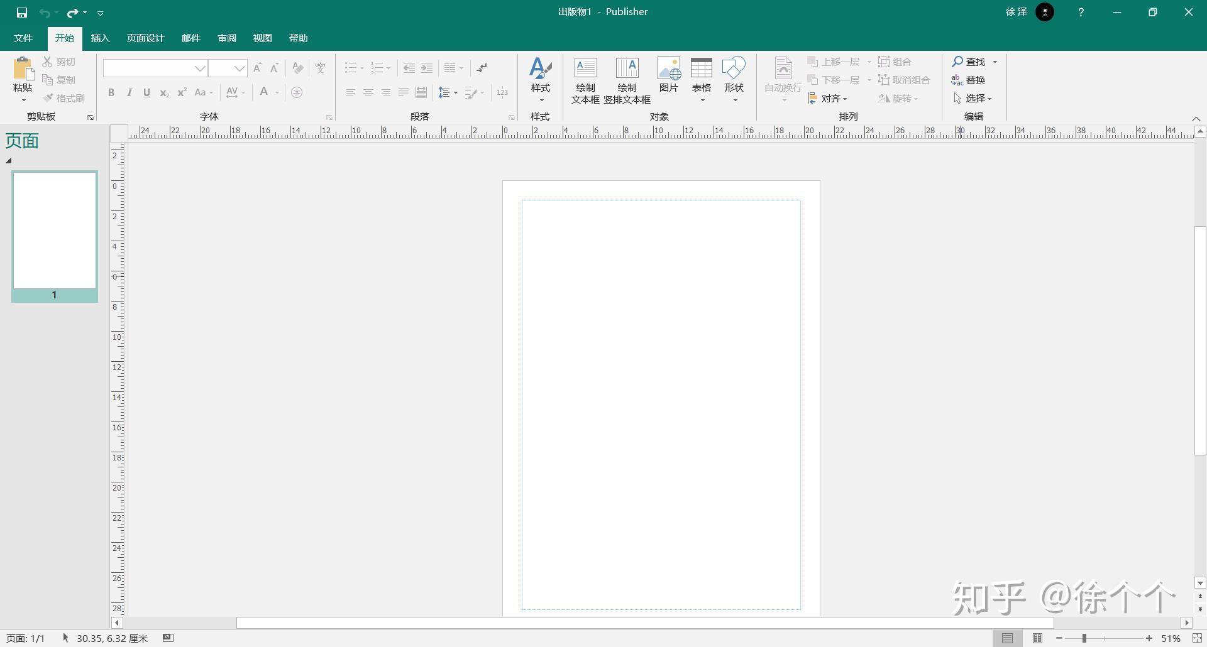Image resolution: width=1207 pixels, height=647 pixels.
Task: Toggle justify text alignment
Action: click(x=404, y=93)
